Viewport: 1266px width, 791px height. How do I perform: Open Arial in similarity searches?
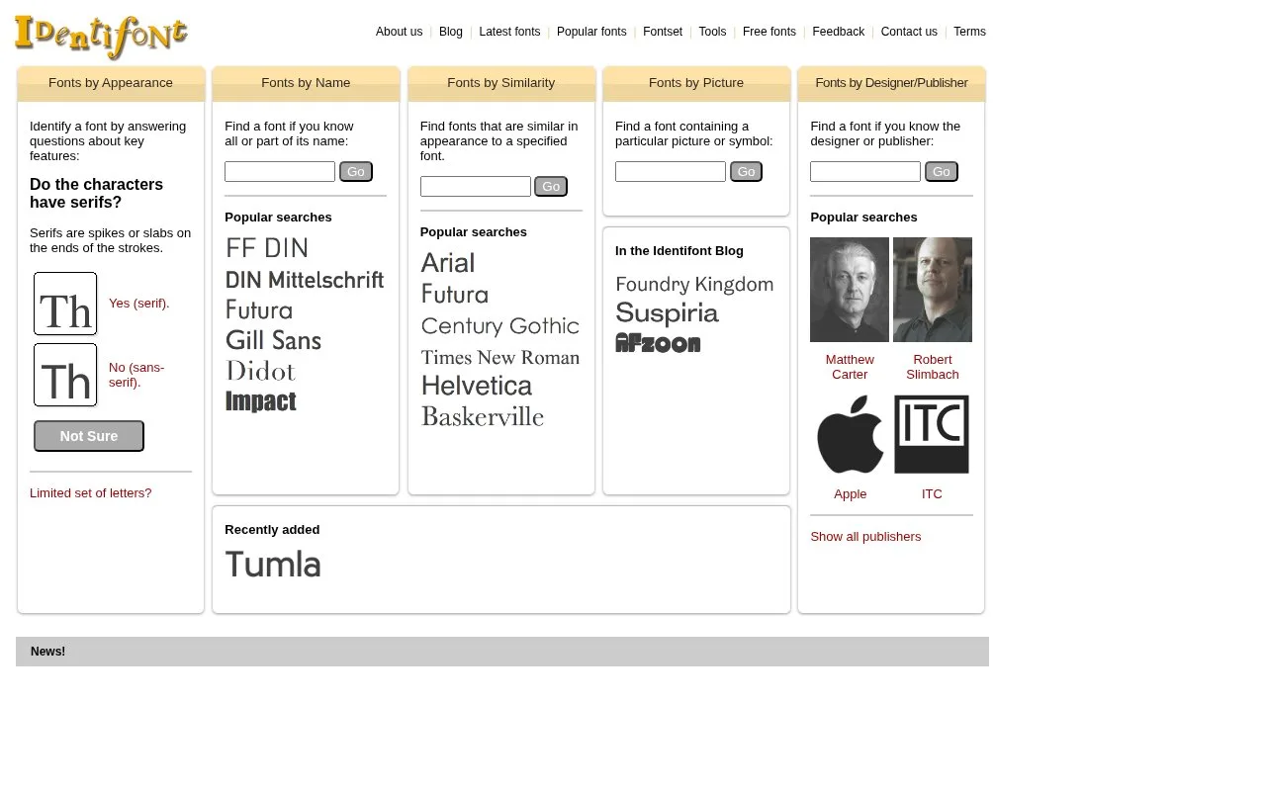447,263
